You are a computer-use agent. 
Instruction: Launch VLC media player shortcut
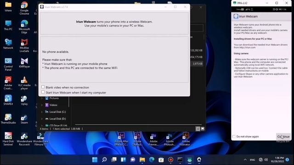pyautogui.click(x=24, y=83)
